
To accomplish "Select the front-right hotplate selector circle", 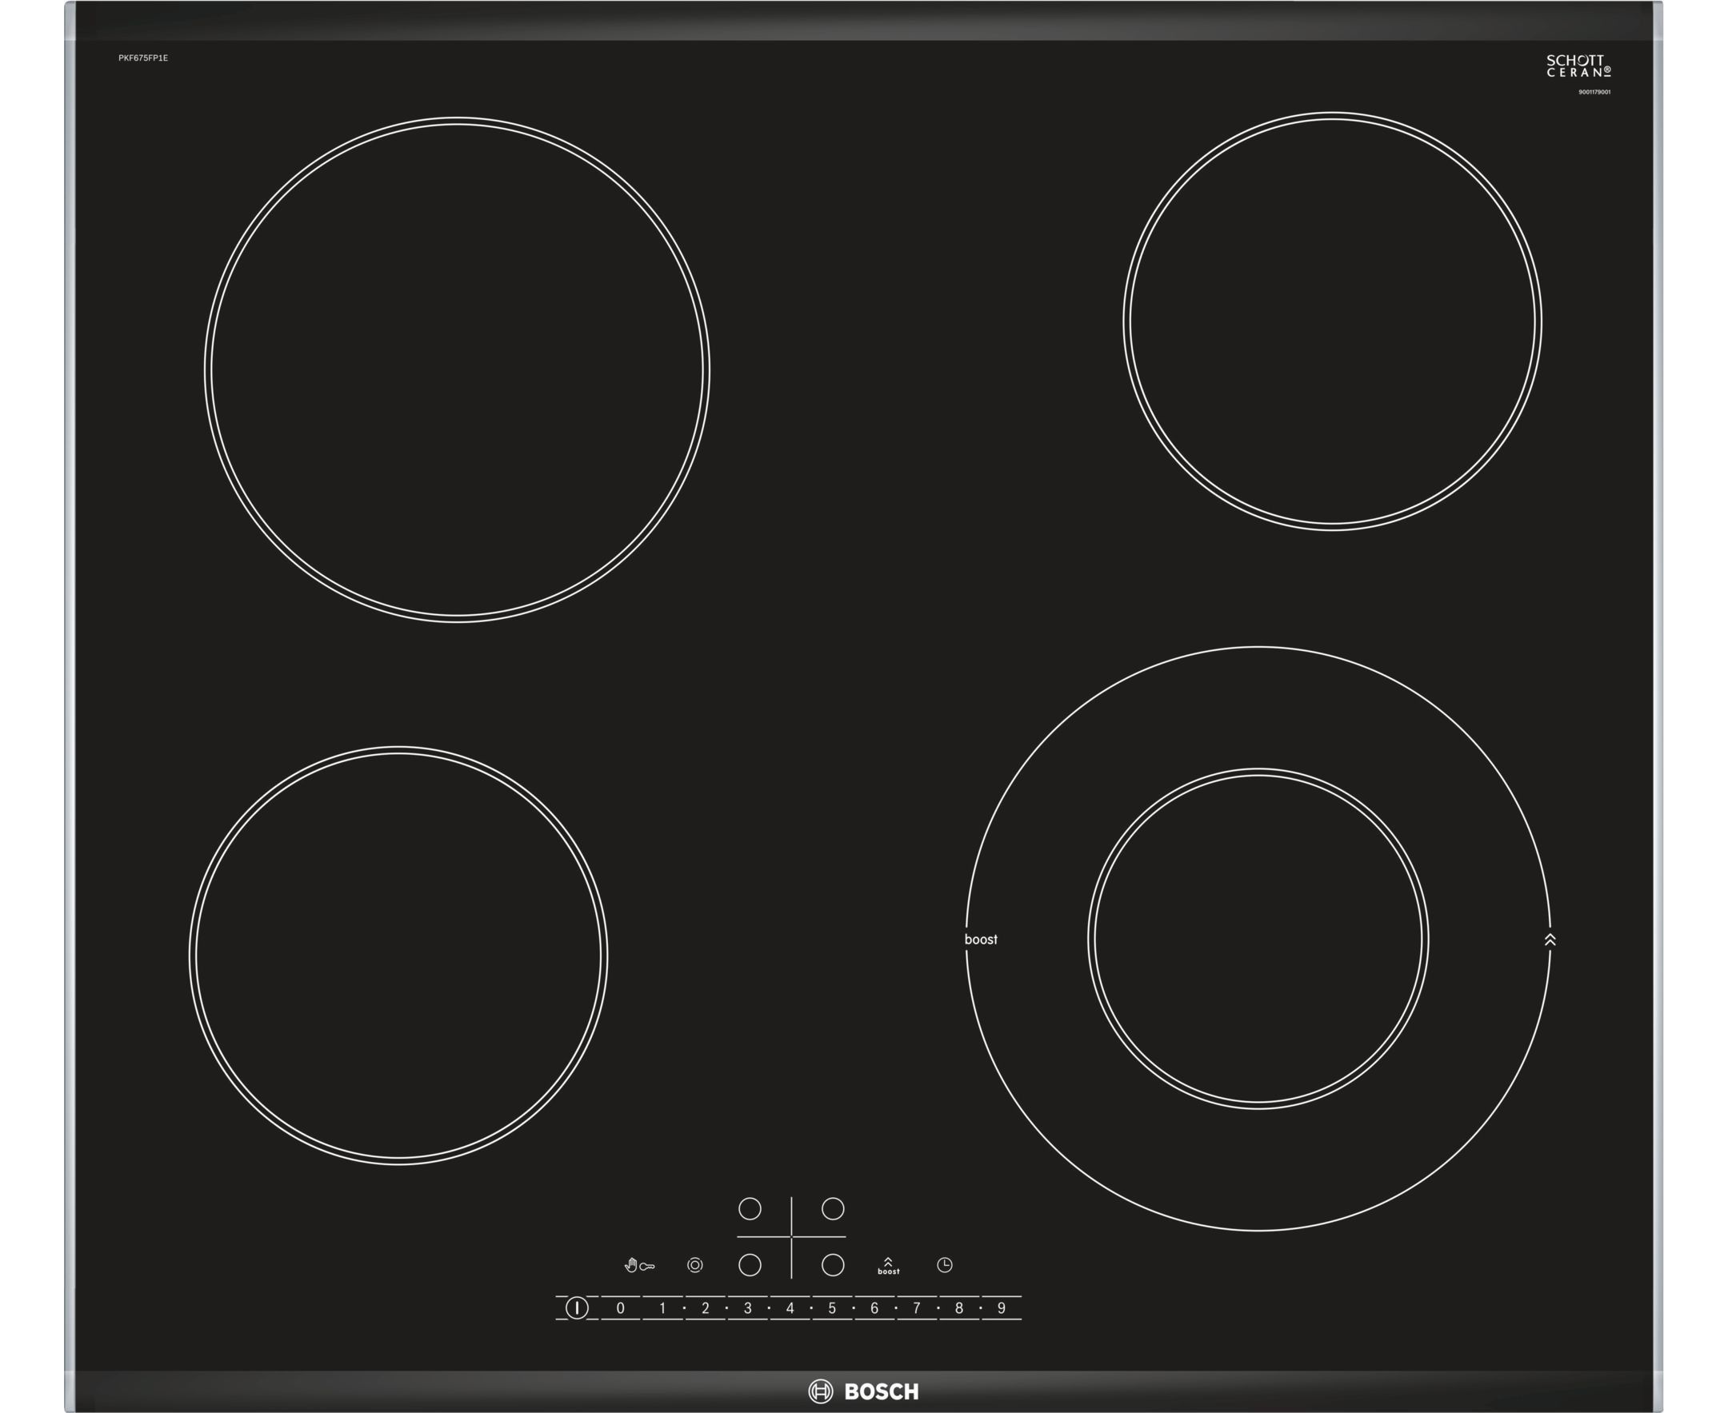I will pos(832,1265).
